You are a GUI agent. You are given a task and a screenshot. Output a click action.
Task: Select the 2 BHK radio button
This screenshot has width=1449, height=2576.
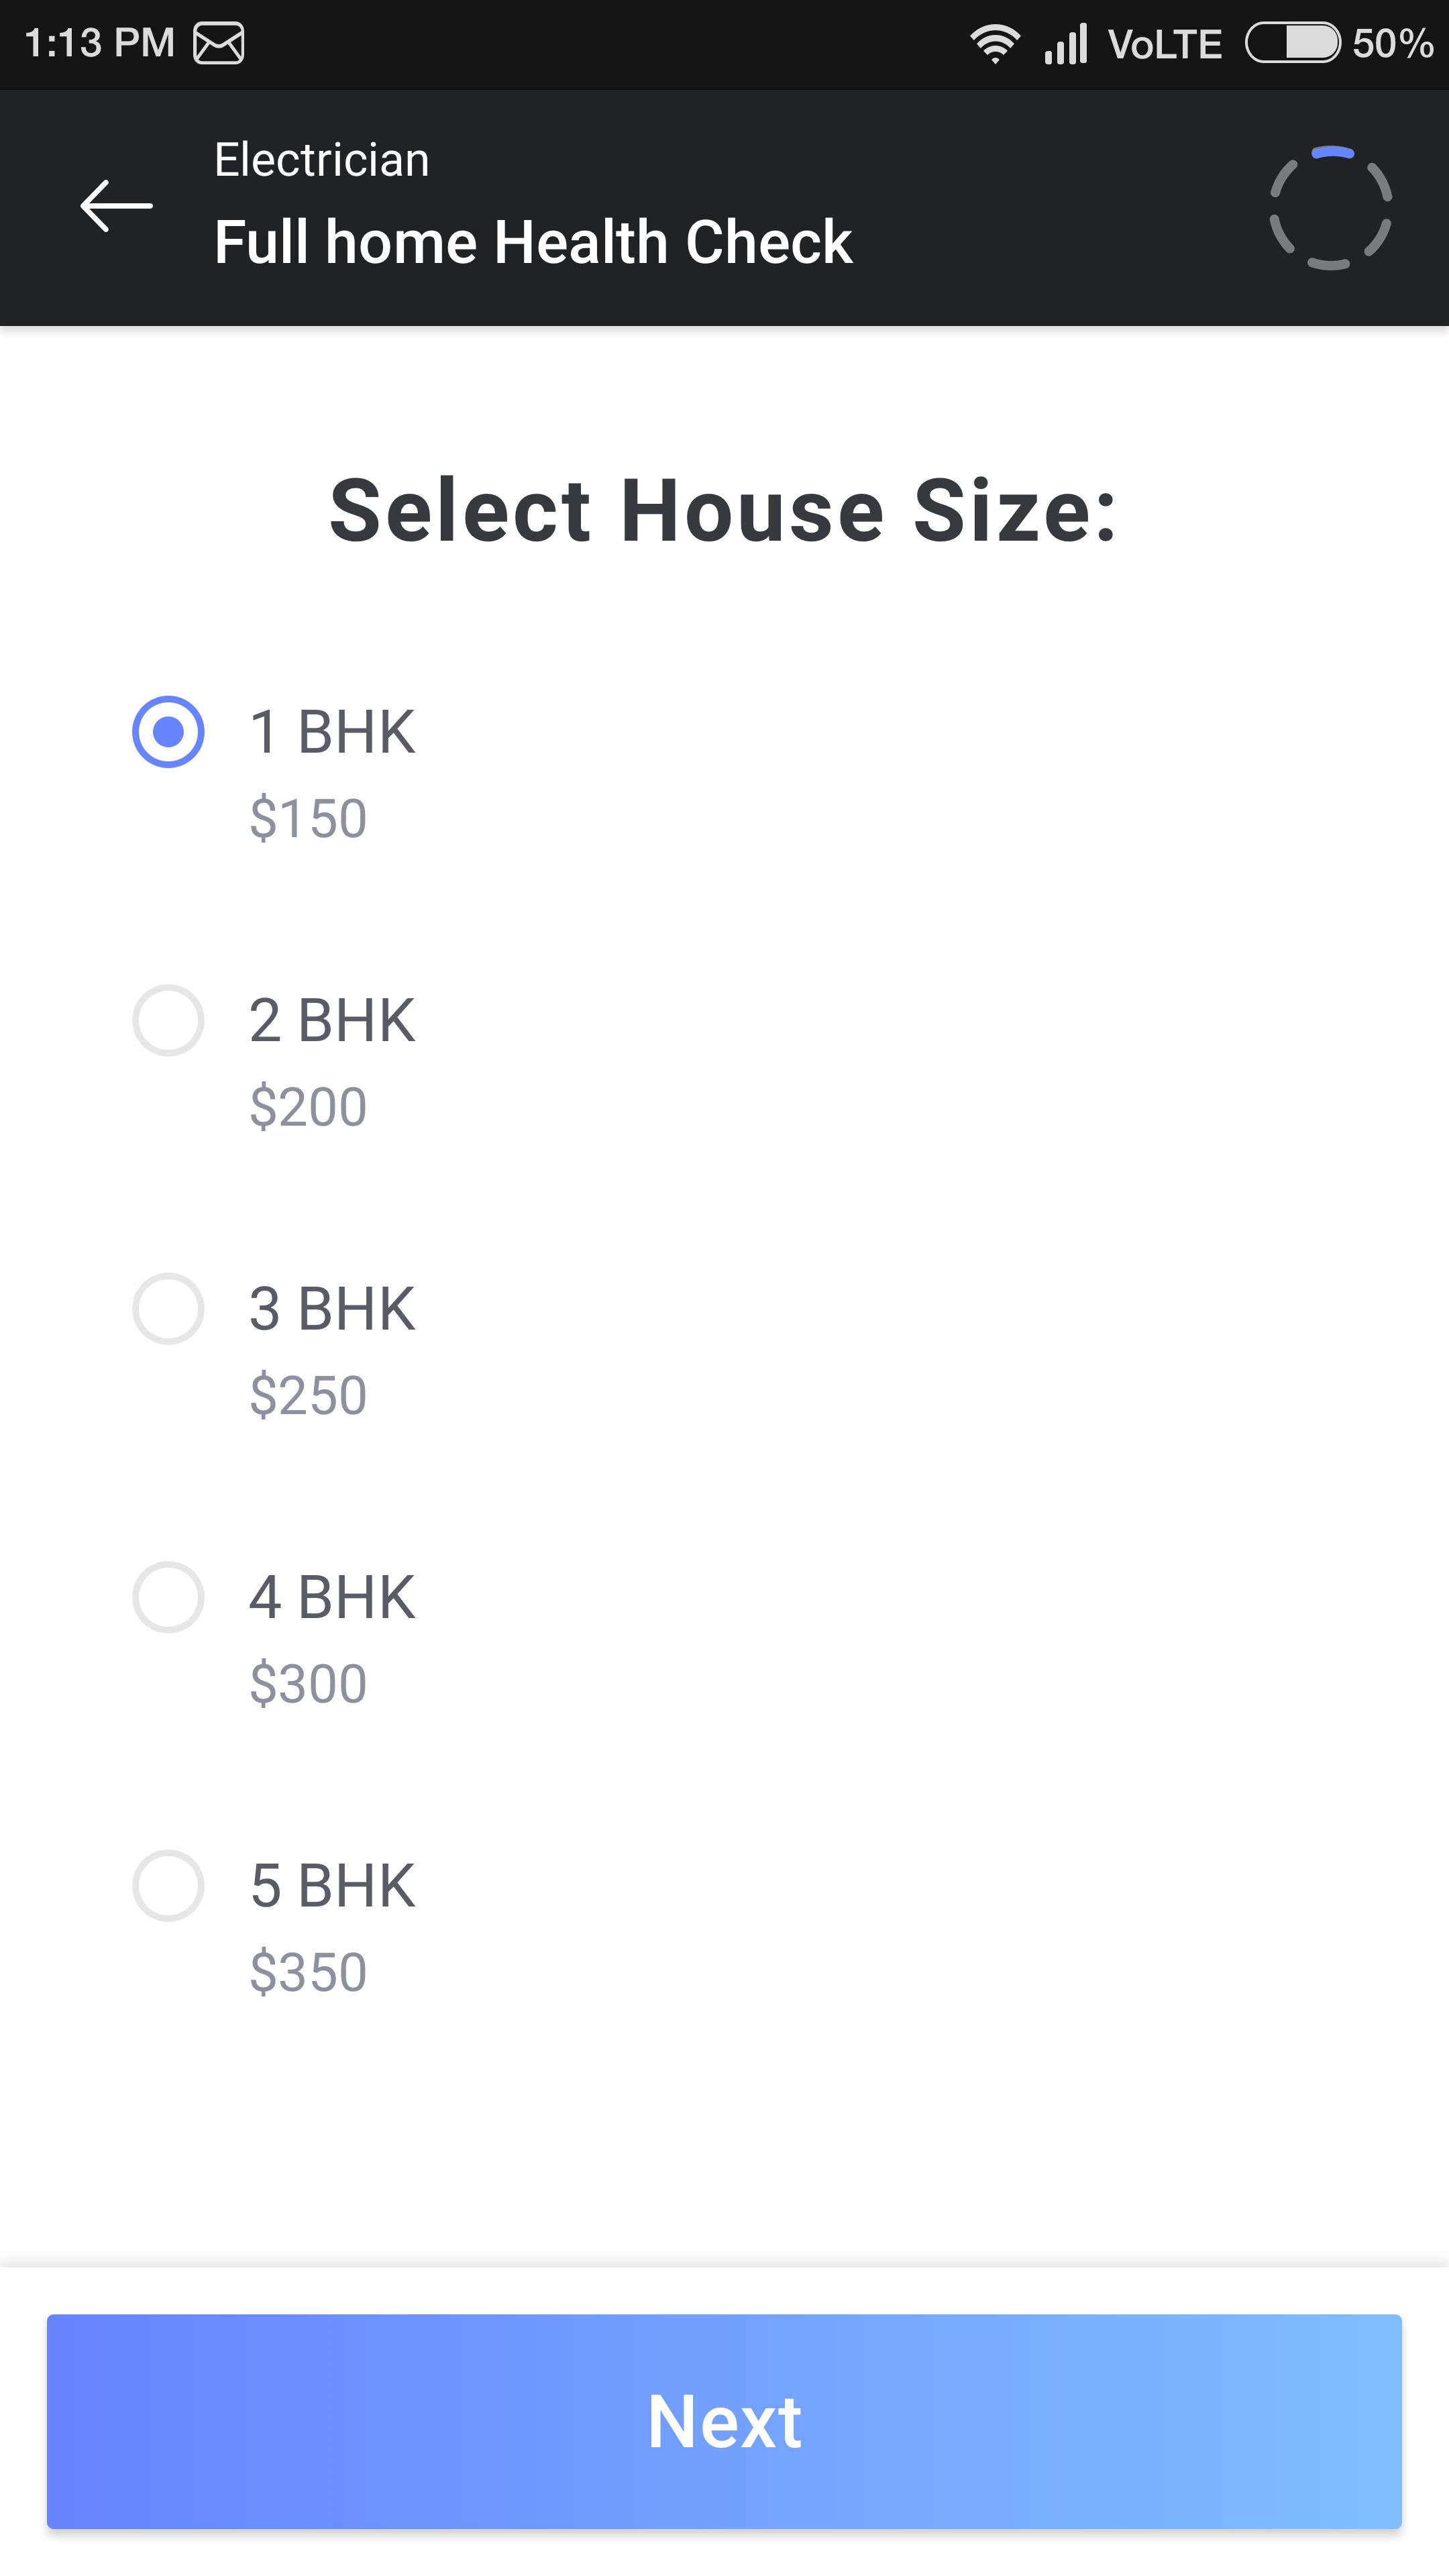168,1020
